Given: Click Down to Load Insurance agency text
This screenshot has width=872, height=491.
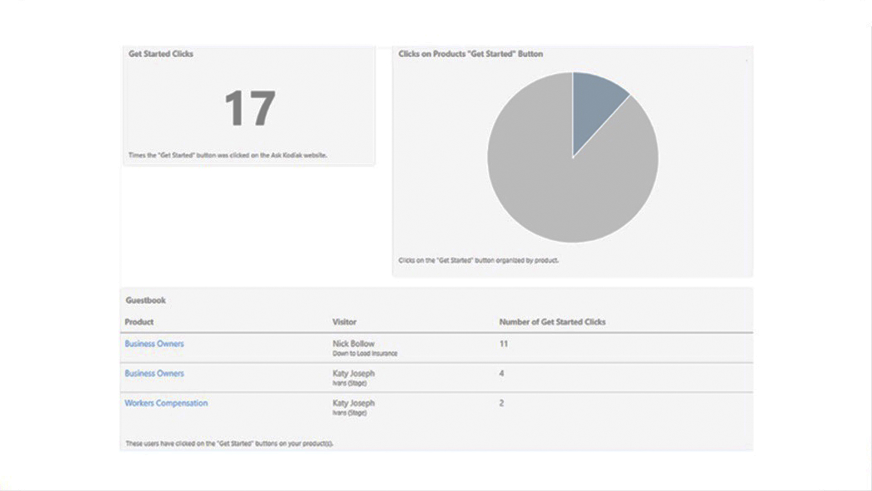Looking at the screenshot, I should click(365, 354).
